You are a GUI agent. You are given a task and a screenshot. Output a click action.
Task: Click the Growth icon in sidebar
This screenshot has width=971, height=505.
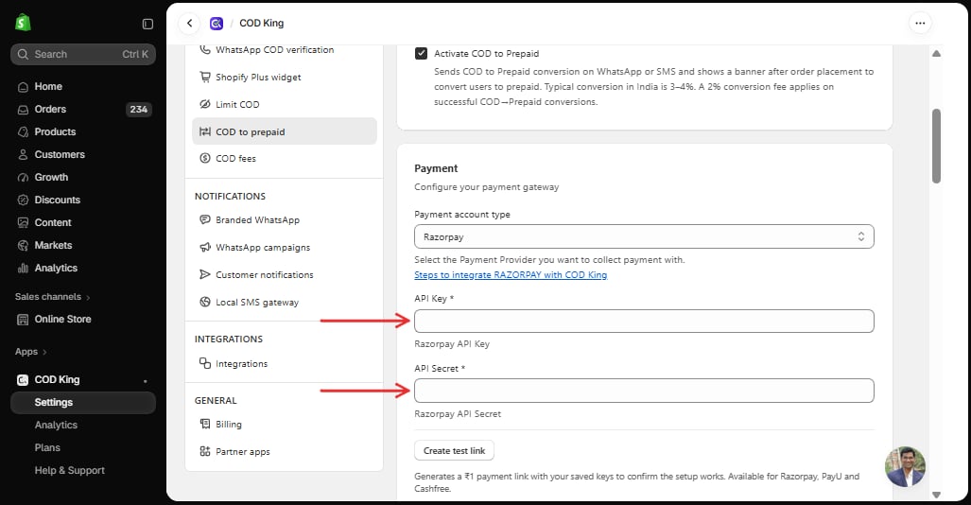(x=23, y=177)
